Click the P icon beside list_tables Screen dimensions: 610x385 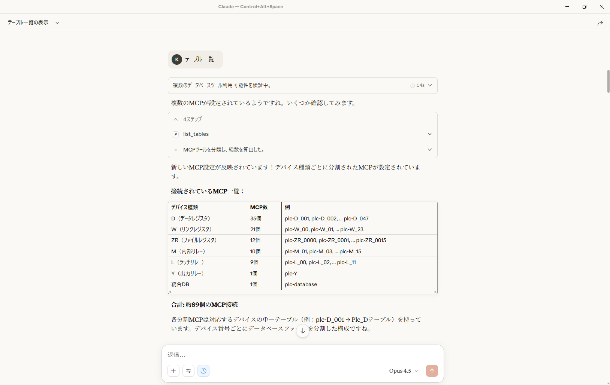(176, 134)
